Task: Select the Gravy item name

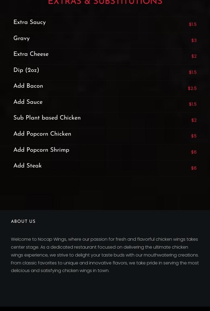Action: click(22, 38)
